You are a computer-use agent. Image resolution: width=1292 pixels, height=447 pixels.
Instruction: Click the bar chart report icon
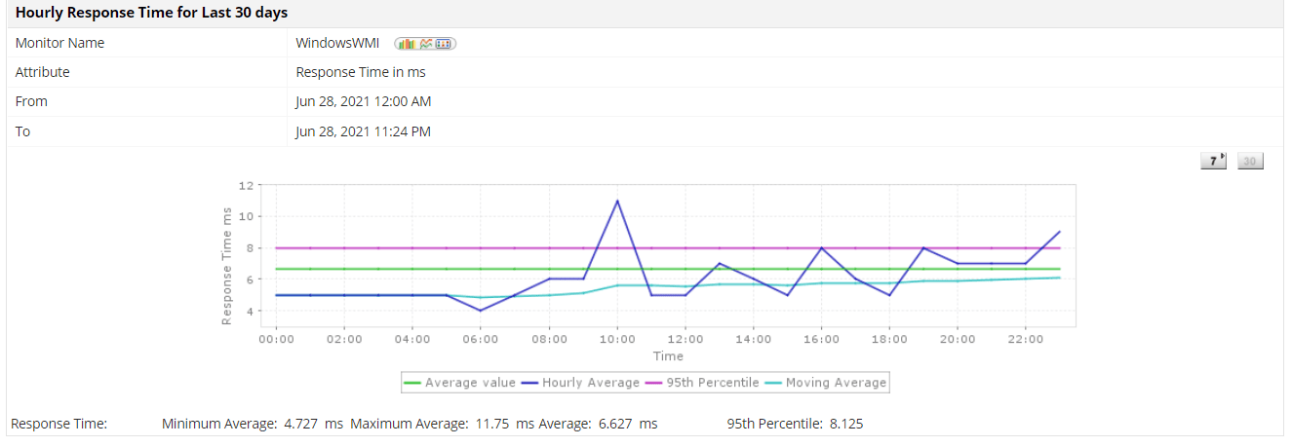click(x=407, y=44)
